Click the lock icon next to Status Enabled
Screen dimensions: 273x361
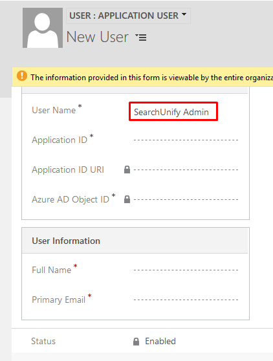pyautogui.click(x=136, y=342)
